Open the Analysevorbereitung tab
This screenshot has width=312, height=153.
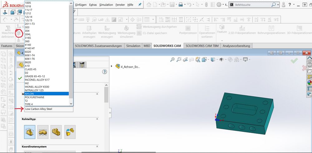coord(236,46)
